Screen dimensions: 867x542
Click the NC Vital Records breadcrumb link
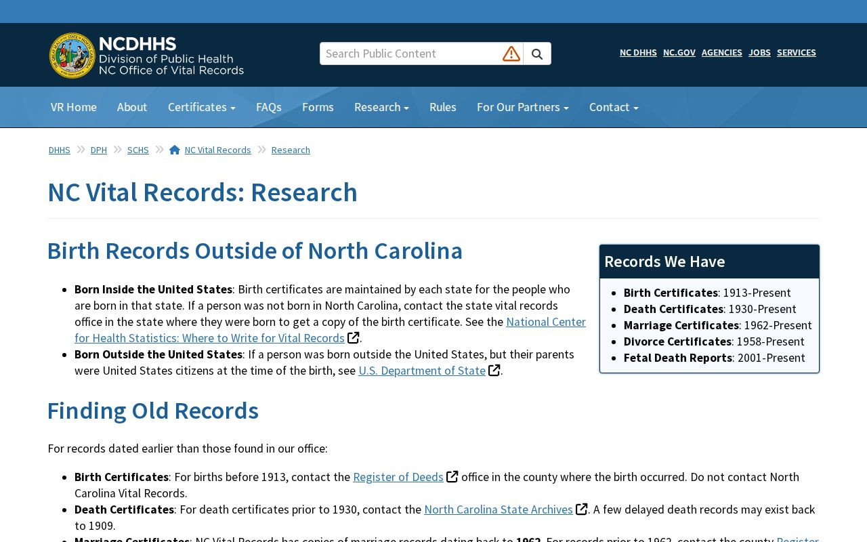pyautogui.click(x=218, y=150)
